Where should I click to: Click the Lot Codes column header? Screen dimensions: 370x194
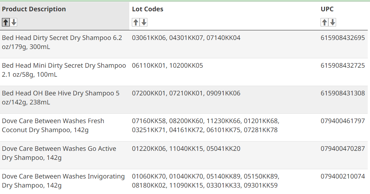[148, 9]
